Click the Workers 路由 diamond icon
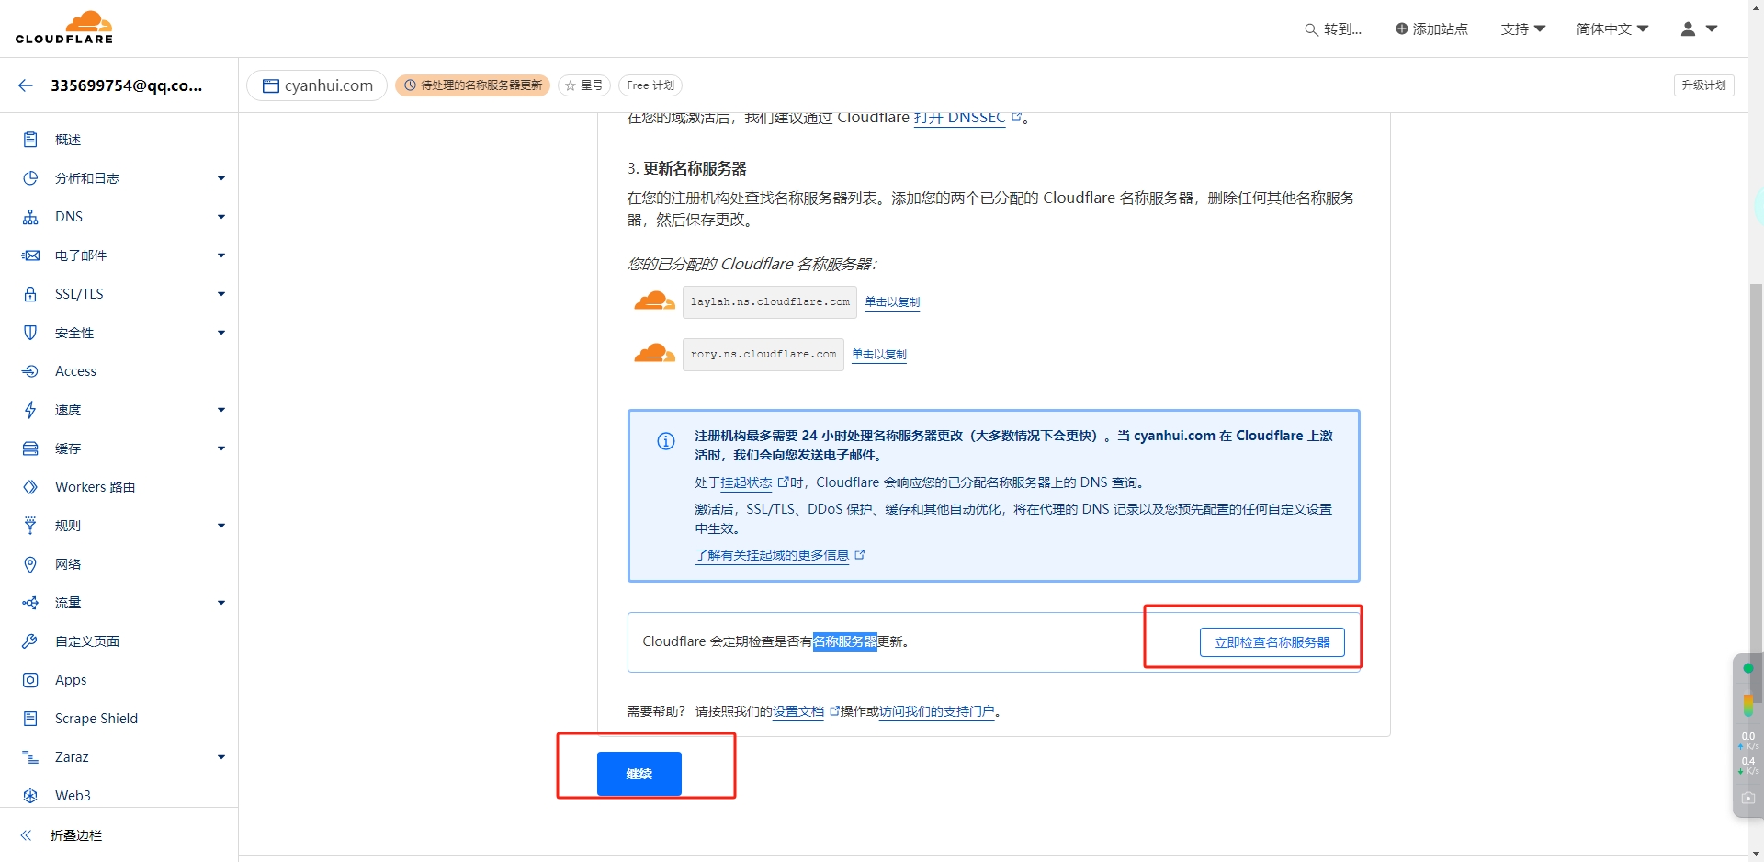Screen dimensions: 1764x862 tap(30, 487)
